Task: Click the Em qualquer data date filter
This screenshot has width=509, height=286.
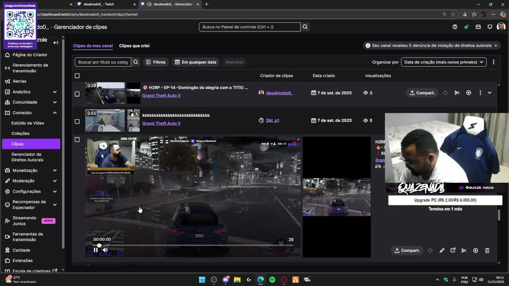Action: [x=196, y=62]
